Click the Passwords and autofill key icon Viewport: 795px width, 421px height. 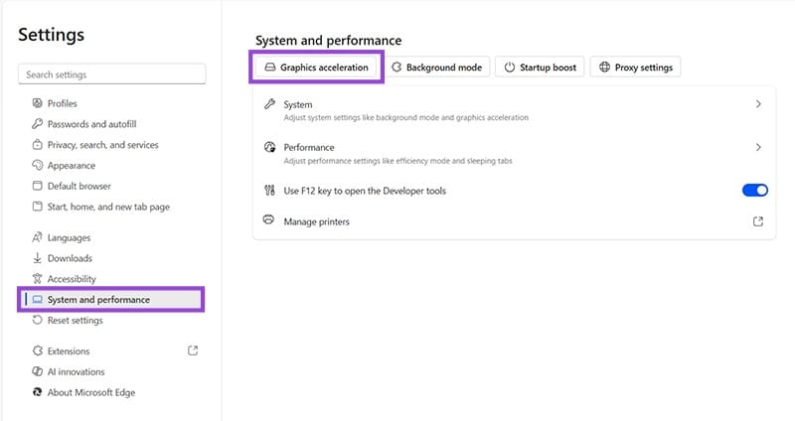pos(38,124)
